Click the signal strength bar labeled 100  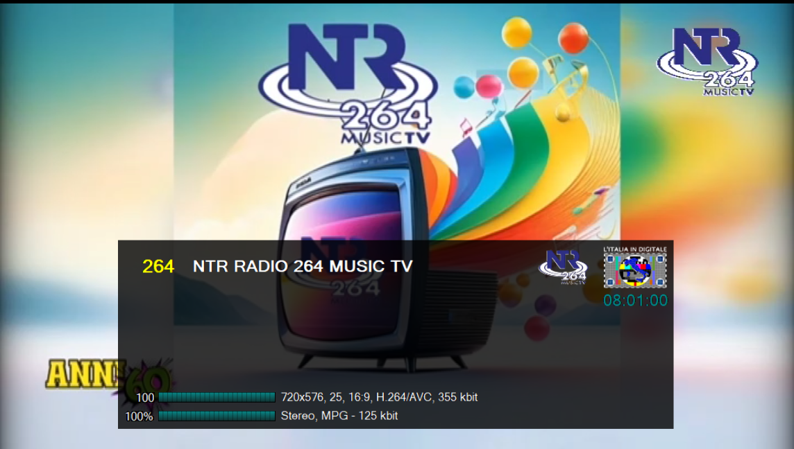coord(217,398)
